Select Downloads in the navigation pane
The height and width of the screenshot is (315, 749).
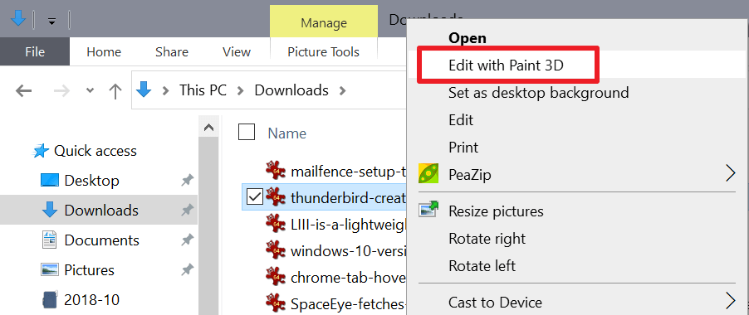pos(101,211)
